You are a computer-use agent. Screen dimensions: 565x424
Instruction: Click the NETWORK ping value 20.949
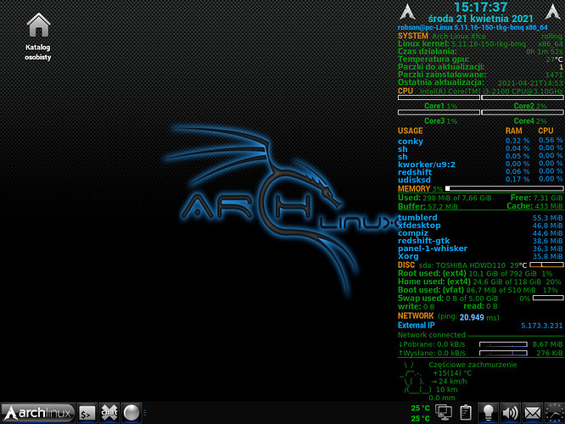point(472,317)
